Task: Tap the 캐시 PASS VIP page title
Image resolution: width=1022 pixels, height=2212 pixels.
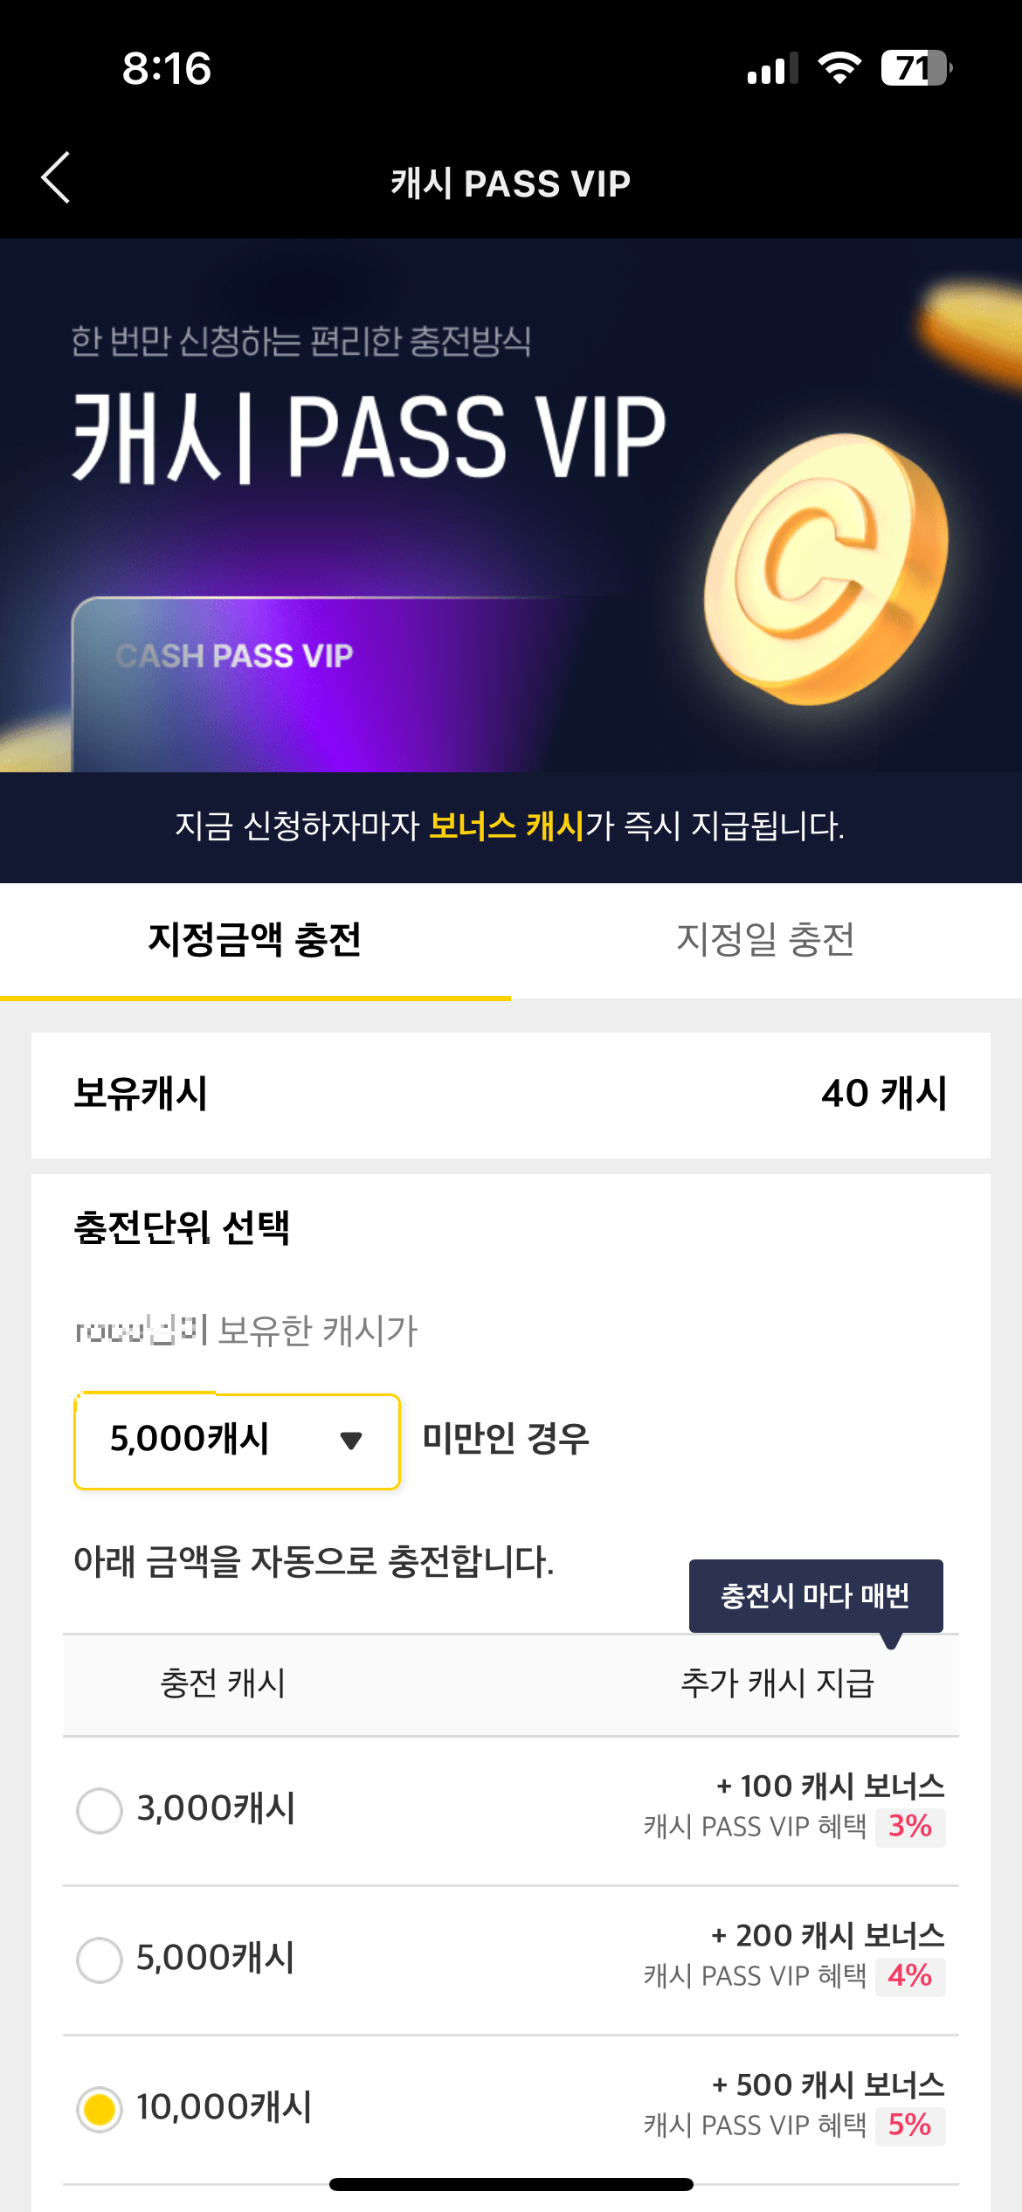Action: click(x=511, y=183)
